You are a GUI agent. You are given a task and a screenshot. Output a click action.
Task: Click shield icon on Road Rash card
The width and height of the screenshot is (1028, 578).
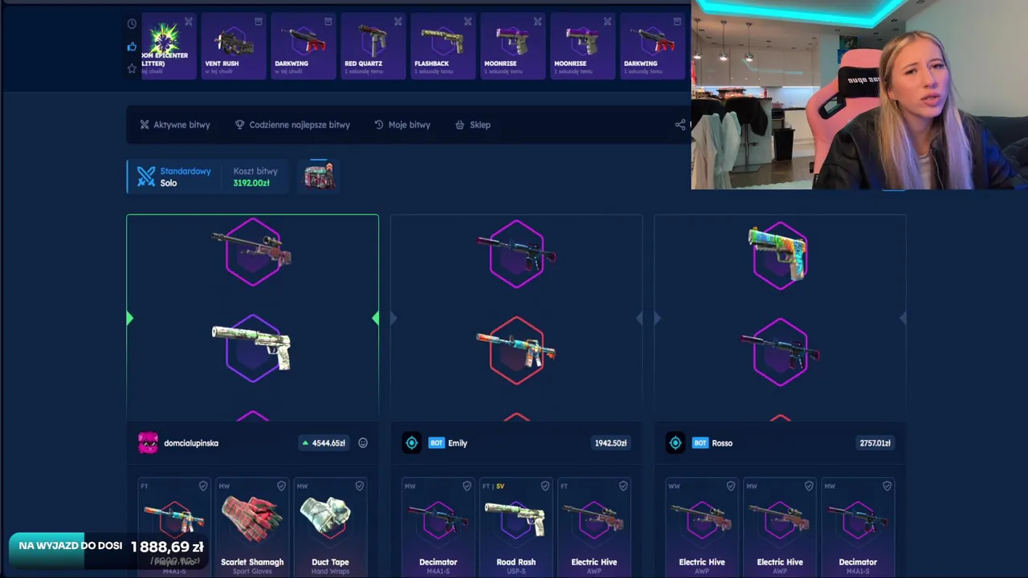(545, 486)
